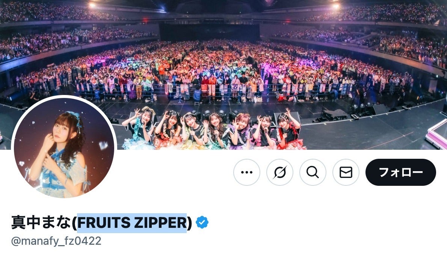Search this account's posts via magnifier icon

point(313,172)
